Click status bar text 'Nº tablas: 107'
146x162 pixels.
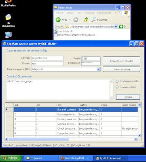[62, 145]
